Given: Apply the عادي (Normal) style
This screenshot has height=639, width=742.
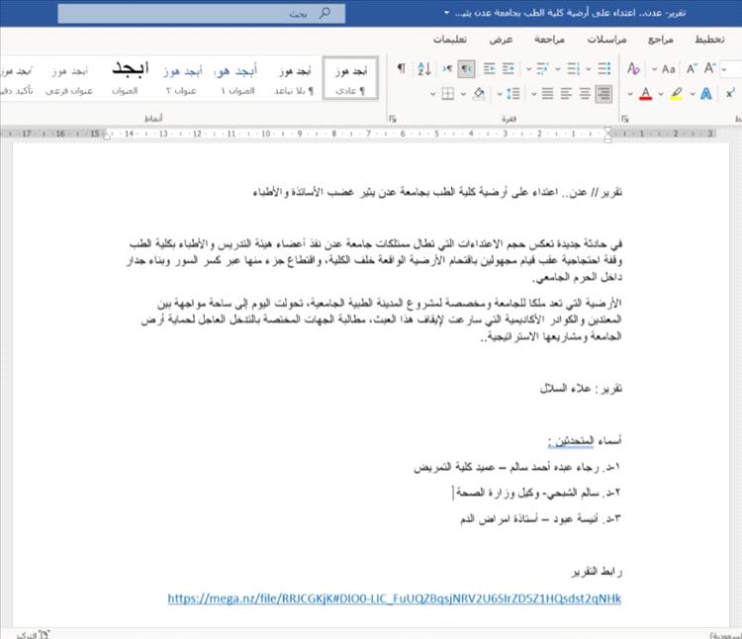Looking at the screenshot, I should coord(350,78).
